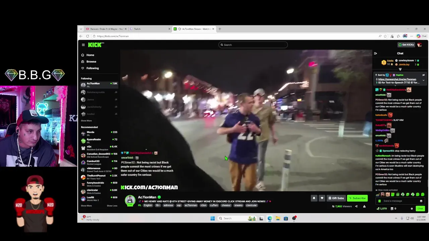Open the powerchat.live/ac7ionman link
The width and height of the screenshot is (429, 241).
(397, 79)
